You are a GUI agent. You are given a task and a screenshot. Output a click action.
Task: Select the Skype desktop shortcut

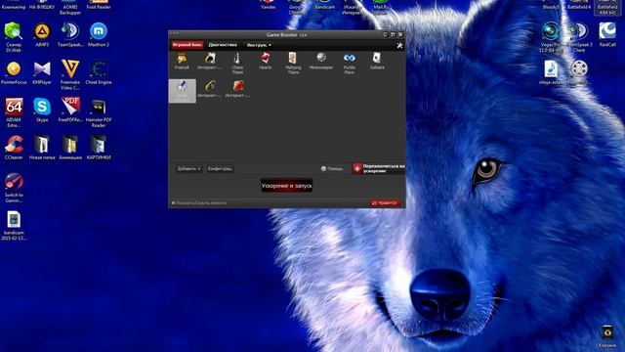tap(42, 110)
